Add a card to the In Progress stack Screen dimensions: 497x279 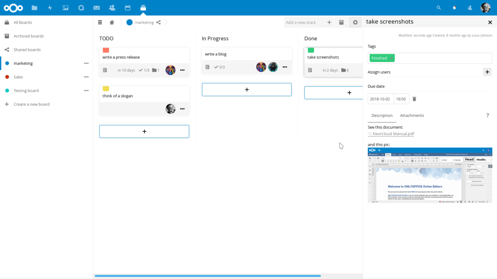247,90
